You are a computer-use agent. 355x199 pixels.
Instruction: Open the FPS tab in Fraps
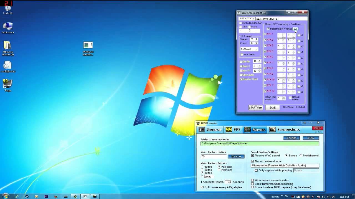click(x=233, y=130)
